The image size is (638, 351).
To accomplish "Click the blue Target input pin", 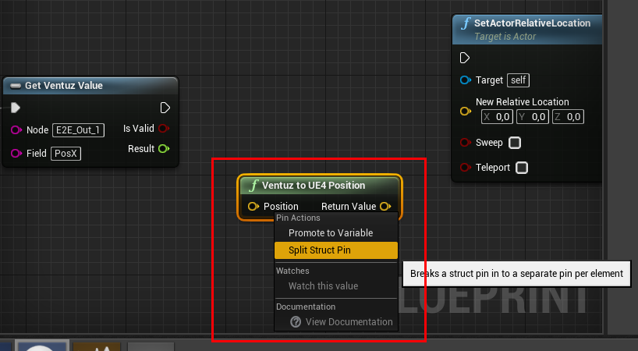I will 466,80.
